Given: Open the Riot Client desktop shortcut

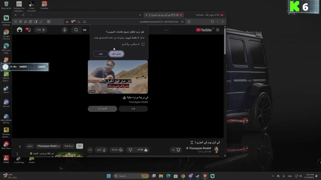Looking at the screenshot, I should (x=6, y=145).
